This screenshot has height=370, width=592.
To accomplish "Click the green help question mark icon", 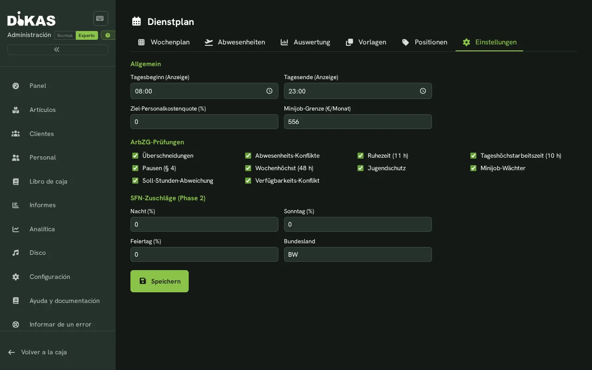I will pyautogui.click(x=108, y=35).
